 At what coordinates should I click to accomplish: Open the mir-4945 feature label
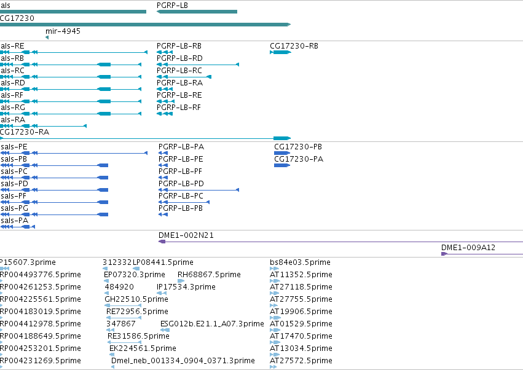[63, 31]
